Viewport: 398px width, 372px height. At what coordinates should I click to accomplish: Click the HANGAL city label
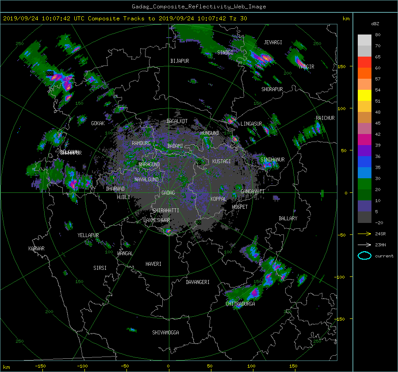pos(125,253)
